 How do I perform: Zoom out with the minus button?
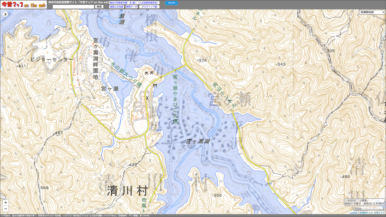(5, 209)
